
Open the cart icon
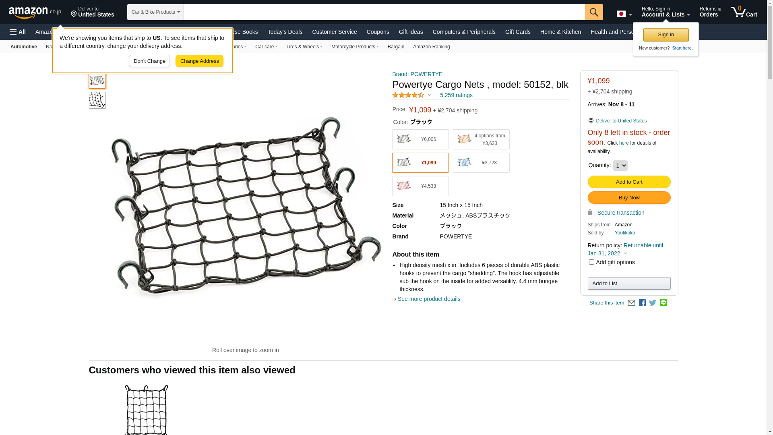(744, 12)
